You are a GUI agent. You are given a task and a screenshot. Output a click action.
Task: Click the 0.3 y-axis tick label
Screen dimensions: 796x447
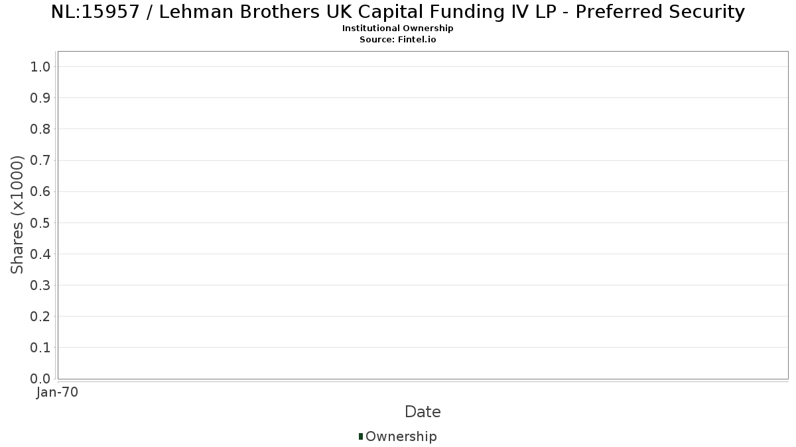40,285
